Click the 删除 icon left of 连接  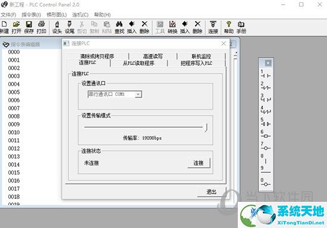click(x=197, y=27)
